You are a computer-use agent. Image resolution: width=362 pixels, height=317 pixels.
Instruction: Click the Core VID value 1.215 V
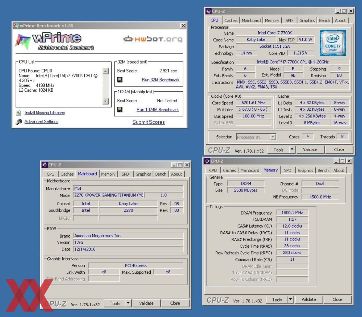[x=301, y=53]
